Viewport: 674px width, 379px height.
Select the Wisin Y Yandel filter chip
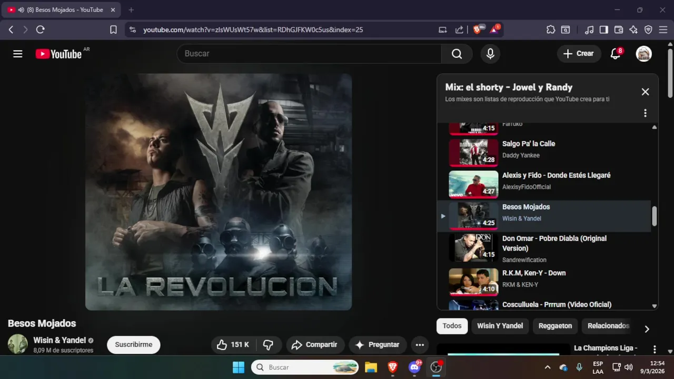click(x=500, y=326)
